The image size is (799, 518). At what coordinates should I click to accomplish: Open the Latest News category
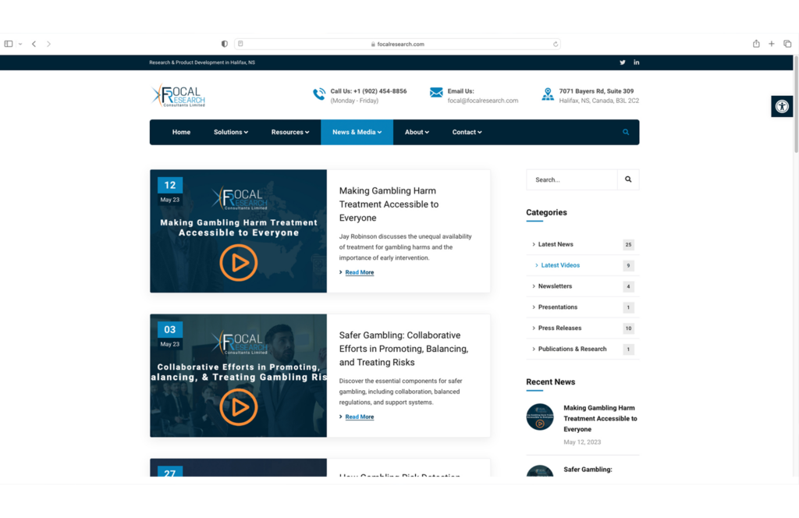(556, 244)
